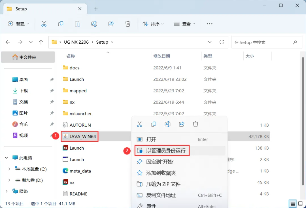
Task: Open the 排序 (Sort) dropdown
Action: [153, 24]
